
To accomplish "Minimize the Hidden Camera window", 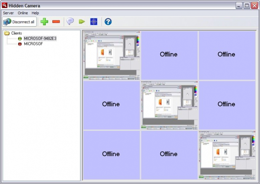I will (x=239, y=6).
